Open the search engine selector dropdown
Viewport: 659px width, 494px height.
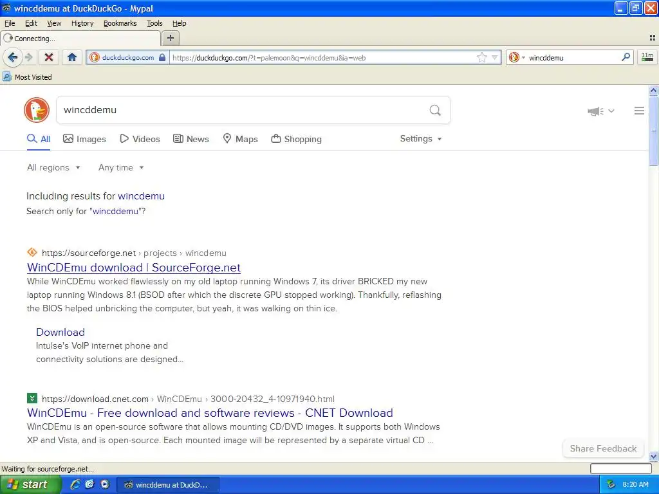pyautogui.click(x=517, y=57)
